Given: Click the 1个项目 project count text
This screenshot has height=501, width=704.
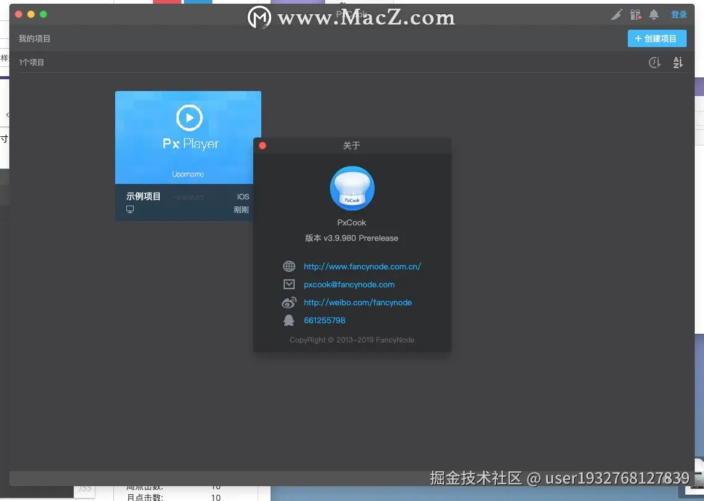Looking at the screenshot, I should click(x=32, y=63).
